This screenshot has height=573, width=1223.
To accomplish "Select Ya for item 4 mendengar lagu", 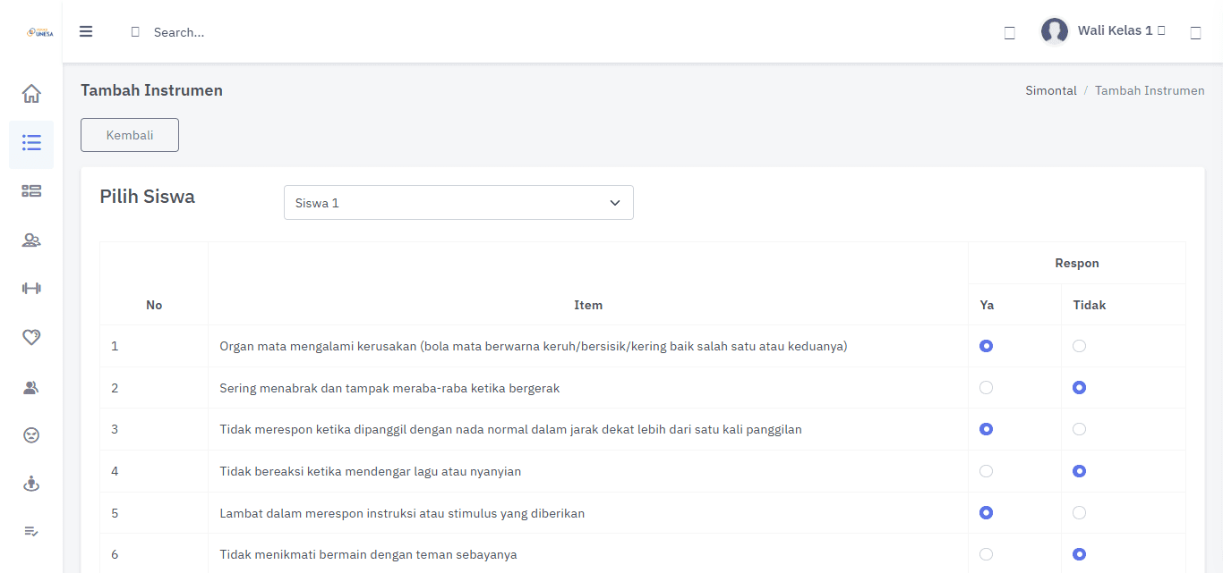I will pos(986,471).
